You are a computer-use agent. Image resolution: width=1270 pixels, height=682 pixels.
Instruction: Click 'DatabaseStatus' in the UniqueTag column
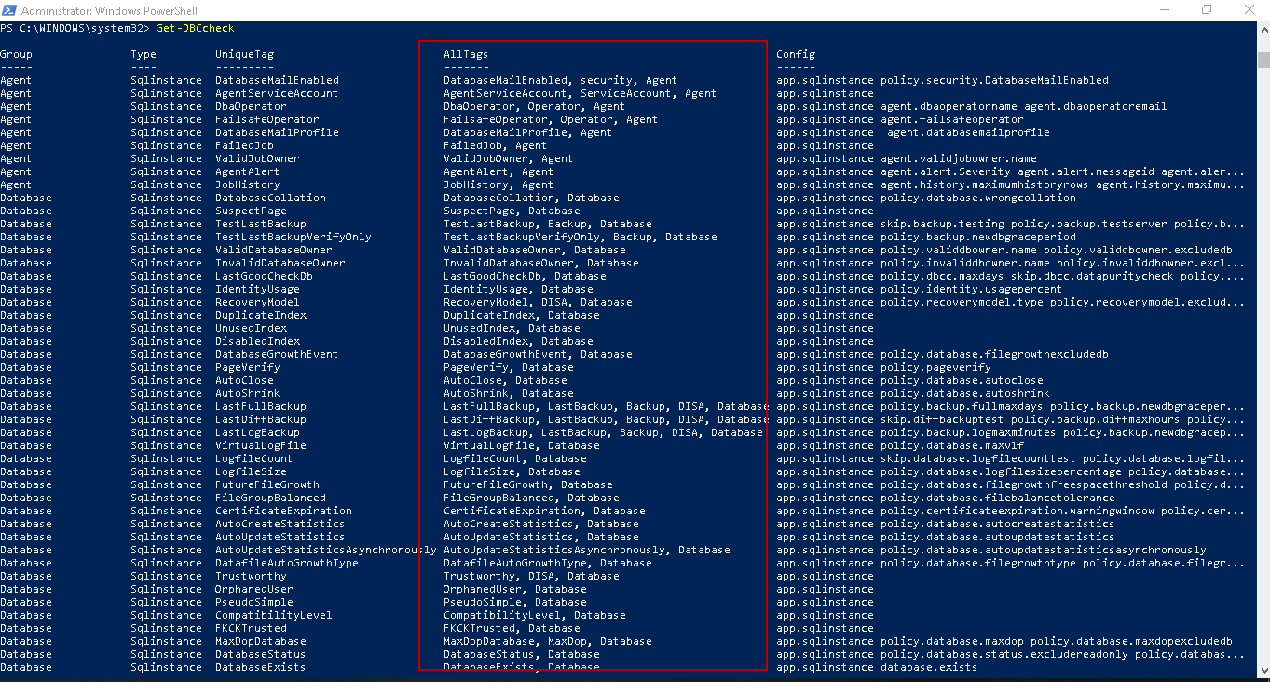(x=261, y=654)
